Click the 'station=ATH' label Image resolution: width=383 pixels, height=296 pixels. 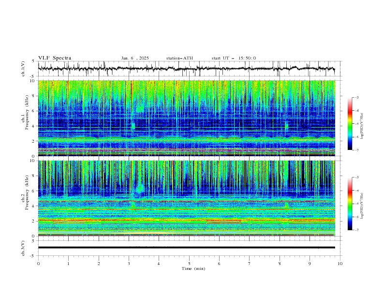[179, 58]
